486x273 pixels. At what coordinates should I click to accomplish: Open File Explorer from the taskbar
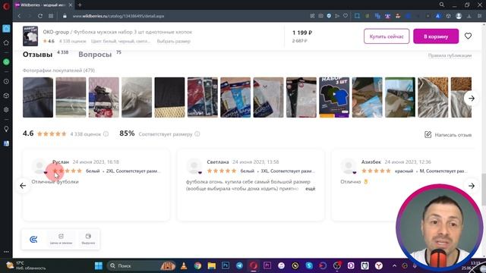coord(212,265)
